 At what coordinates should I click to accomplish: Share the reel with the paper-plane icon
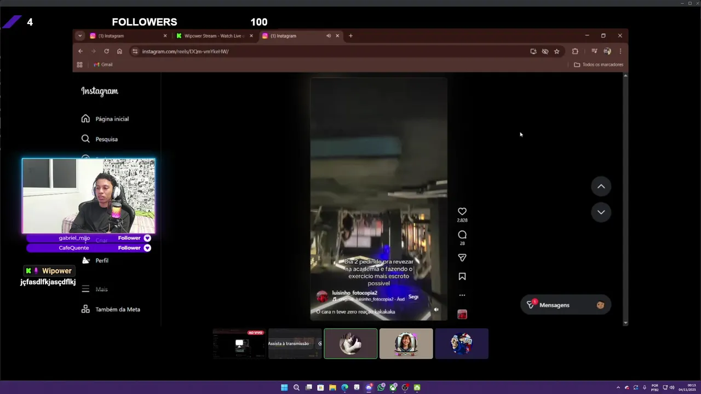pos(462,258)
